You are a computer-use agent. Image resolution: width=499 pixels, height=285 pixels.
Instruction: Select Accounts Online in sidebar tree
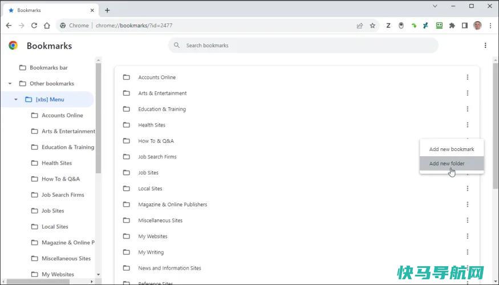(62, 116)
